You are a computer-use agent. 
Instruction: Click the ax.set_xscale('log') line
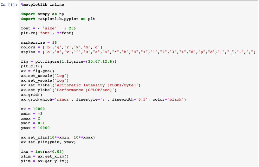coord(45,76)
